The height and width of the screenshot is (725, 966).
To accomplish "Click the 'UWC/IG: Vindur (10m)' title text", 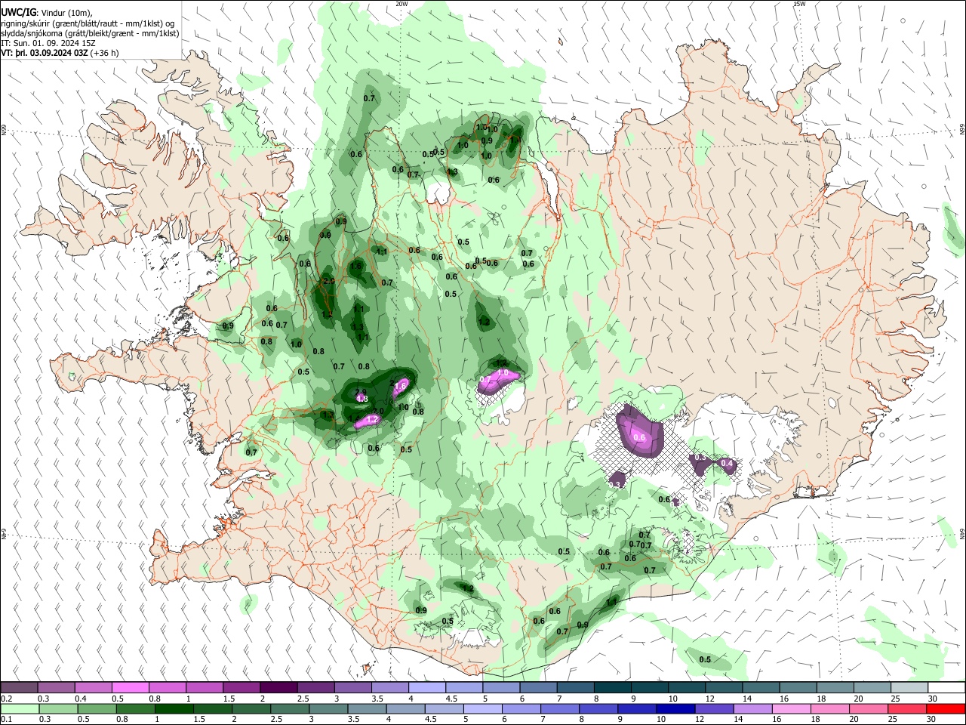I will coord(47,12).
